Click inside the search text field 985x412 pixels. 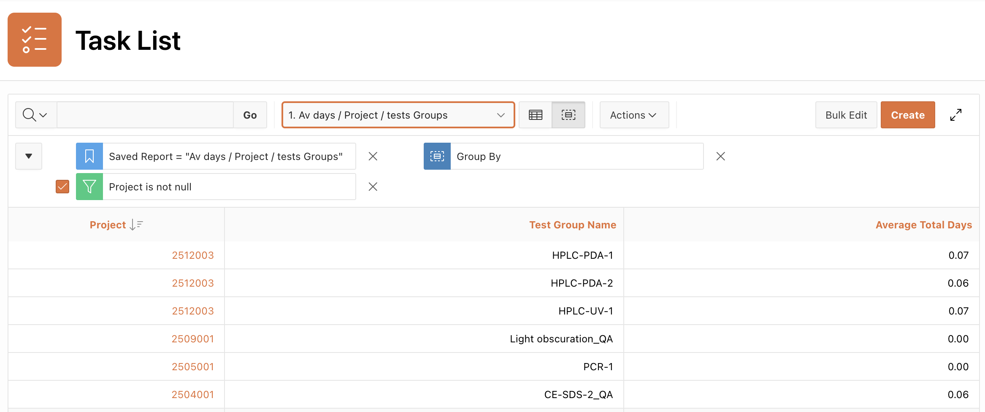[x=145, y=115]
